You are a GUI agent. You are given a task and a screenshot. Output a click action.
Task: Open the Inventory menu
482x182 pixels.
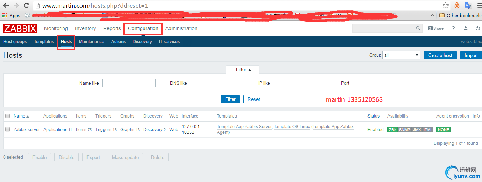click(85, 28)
